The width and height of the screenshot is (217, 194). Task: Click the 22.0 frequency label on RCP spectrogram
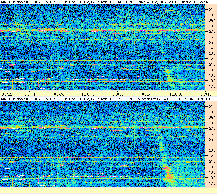212,59
